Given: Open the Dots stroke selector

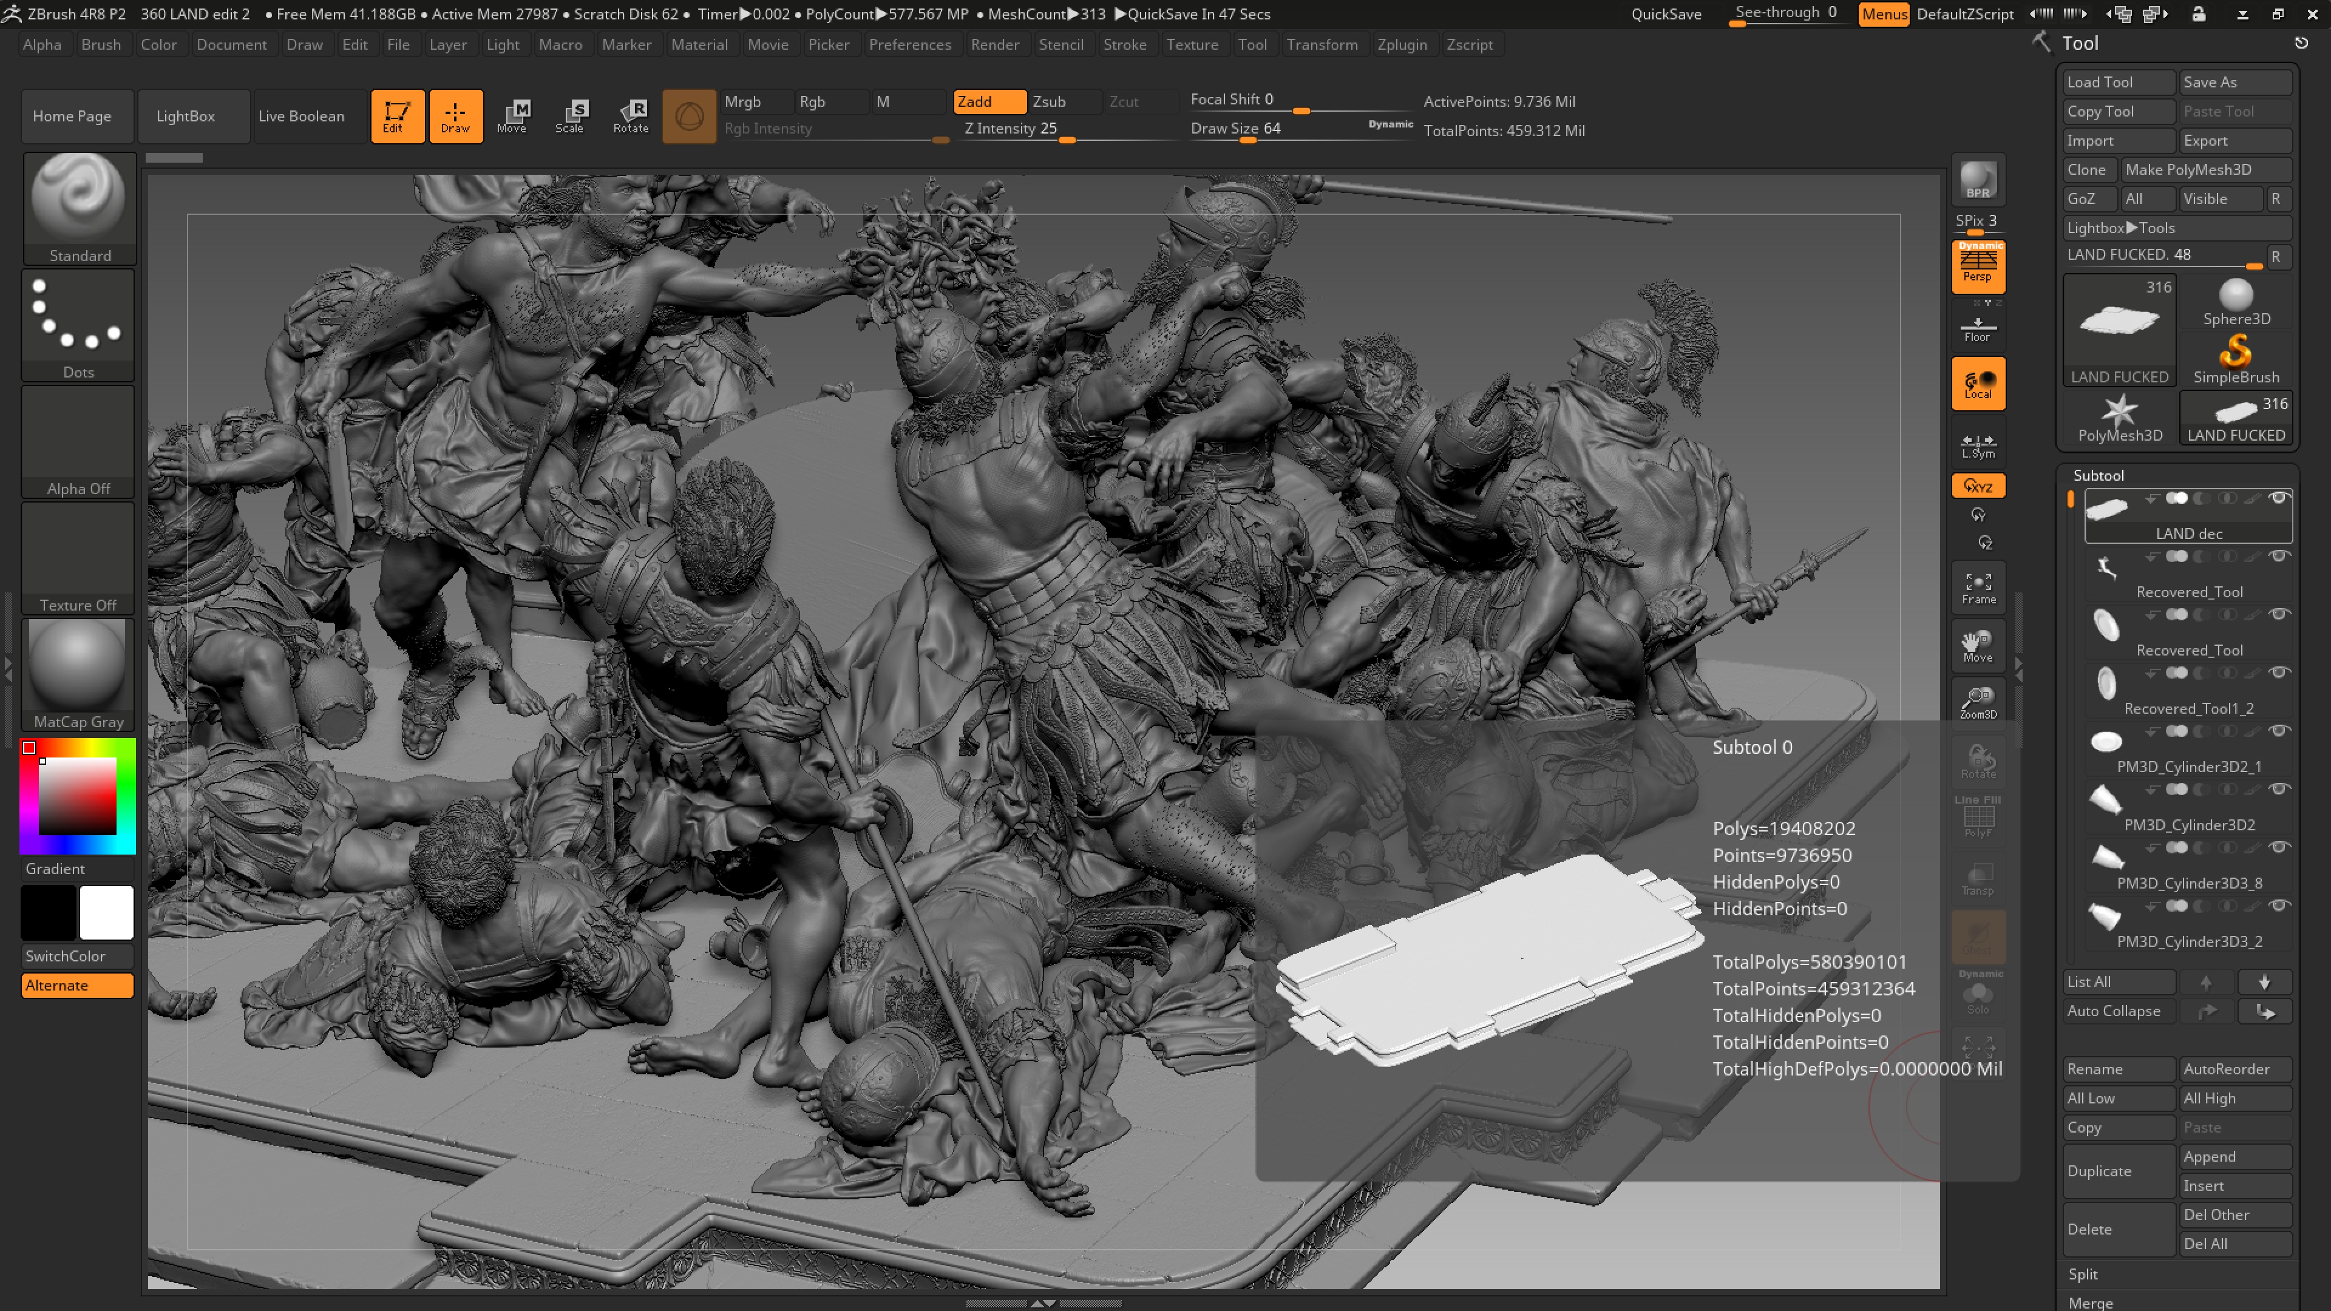Looking at the screenshot, I should [79, 325].
